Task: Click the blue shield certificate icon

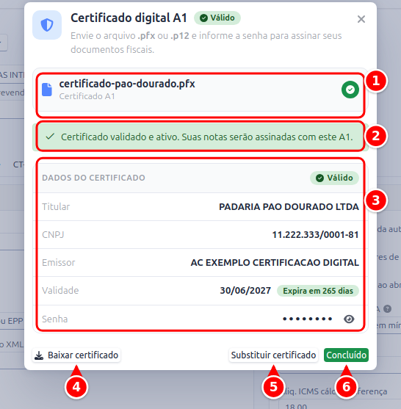Action: pyautogui.click(x=47, y=25)
